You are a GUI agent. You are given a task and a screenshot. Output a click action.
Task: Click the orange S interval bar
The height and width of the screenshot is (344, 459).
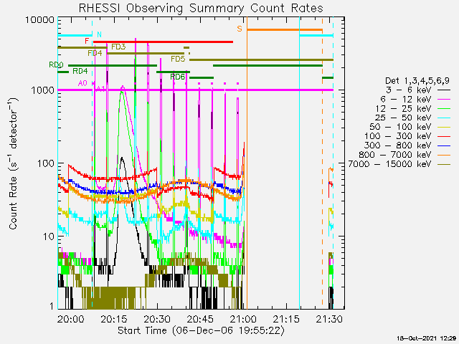pyautogui.click(x=285, y=30)
